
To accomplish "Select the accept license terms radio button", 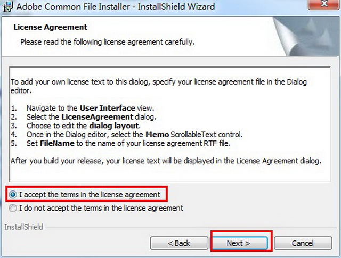I will [13, 195].
